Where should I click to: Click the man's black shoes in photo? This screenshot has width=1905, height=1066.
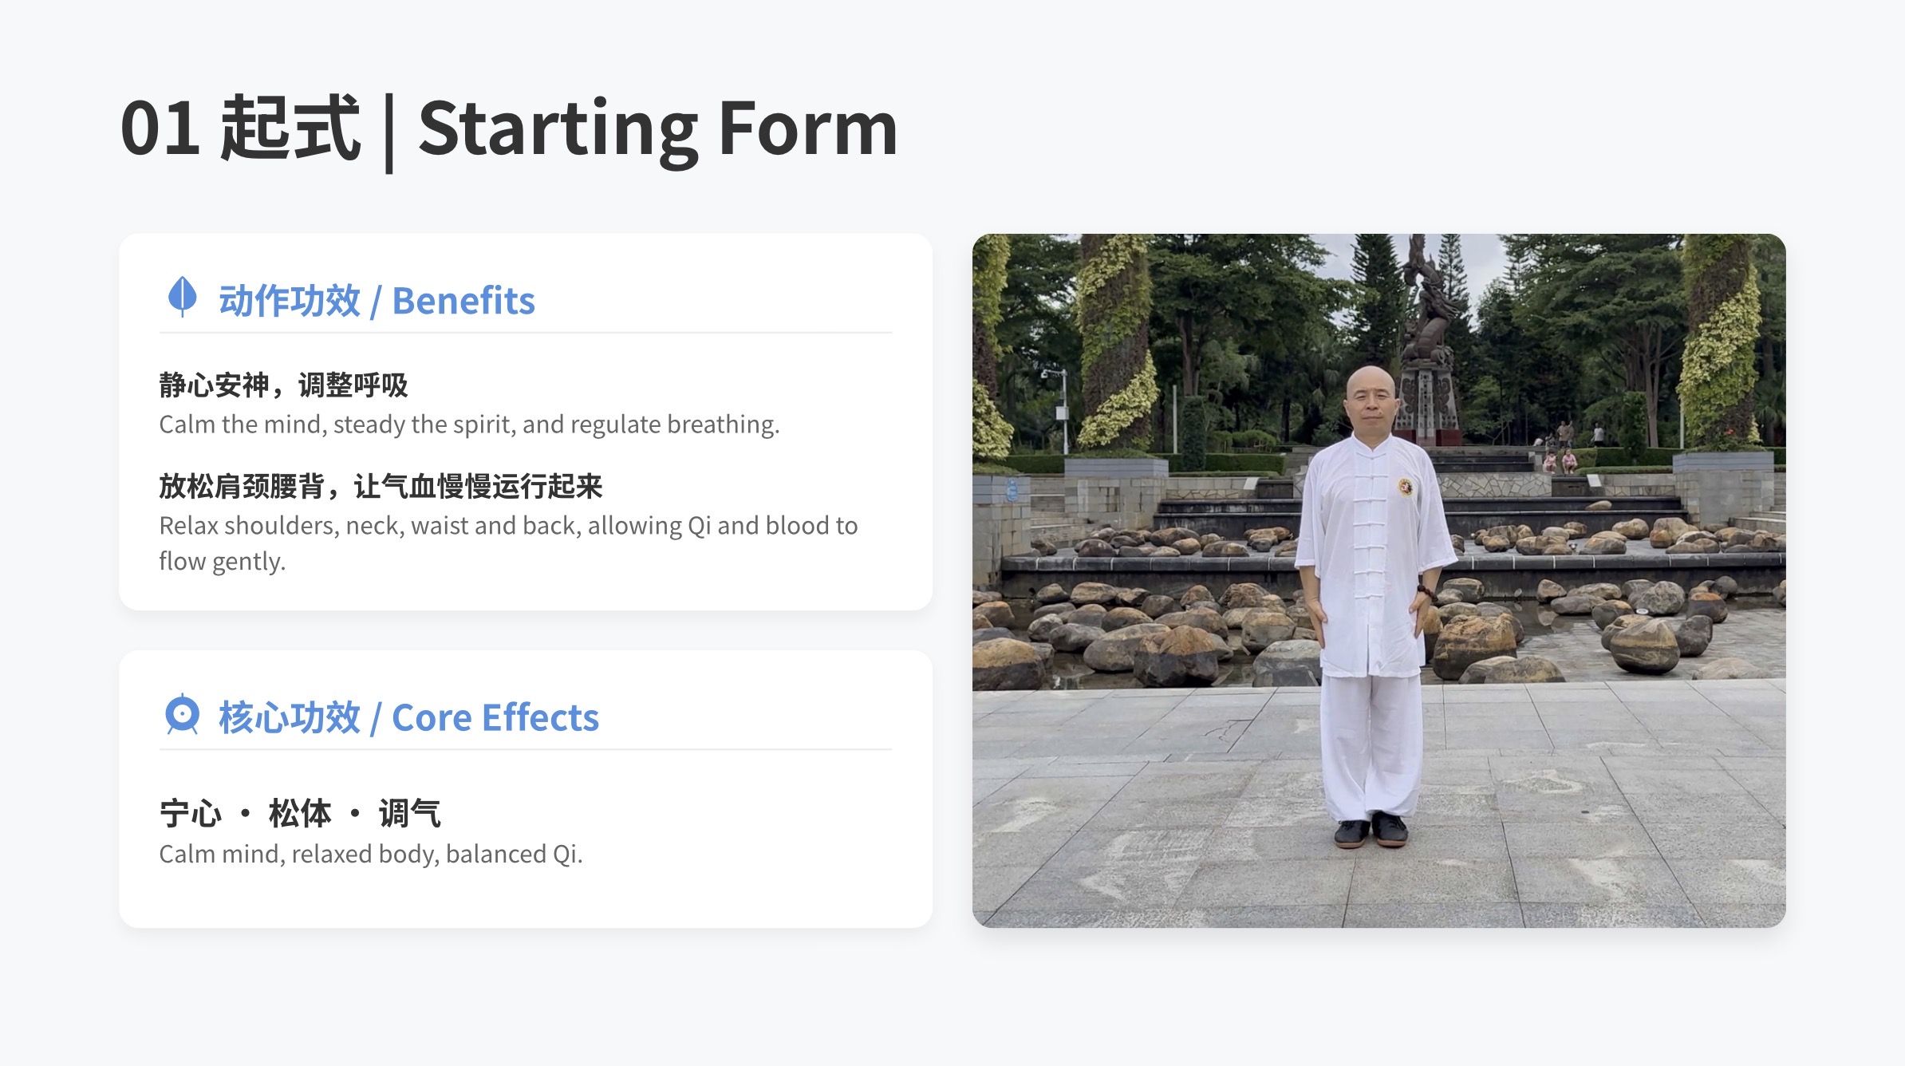(1371, 830)
